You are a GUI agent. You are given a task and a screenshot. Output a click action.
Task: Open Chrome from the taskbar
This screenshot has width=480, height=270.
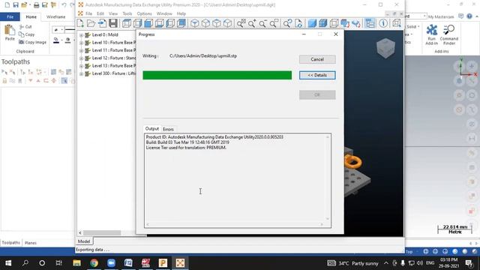point(94,263)
